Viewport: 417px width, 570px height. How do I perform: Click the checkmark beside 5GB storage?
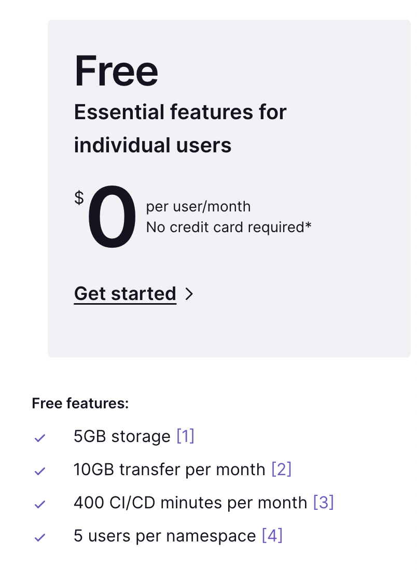click(39, 438)
